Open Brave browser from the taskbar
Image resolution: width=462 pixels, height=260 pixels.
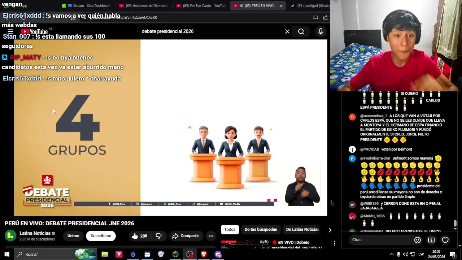(x=204, y=254)
